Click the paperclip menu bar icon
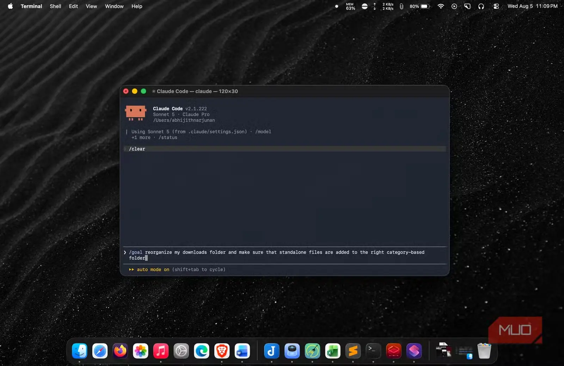The height and width of the screenshot is (366, 564). tap(401, 6)
